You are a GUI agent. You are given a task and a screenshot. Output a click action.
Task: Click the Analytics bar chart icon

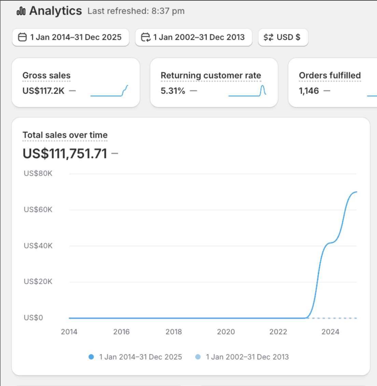pos(21,11)
